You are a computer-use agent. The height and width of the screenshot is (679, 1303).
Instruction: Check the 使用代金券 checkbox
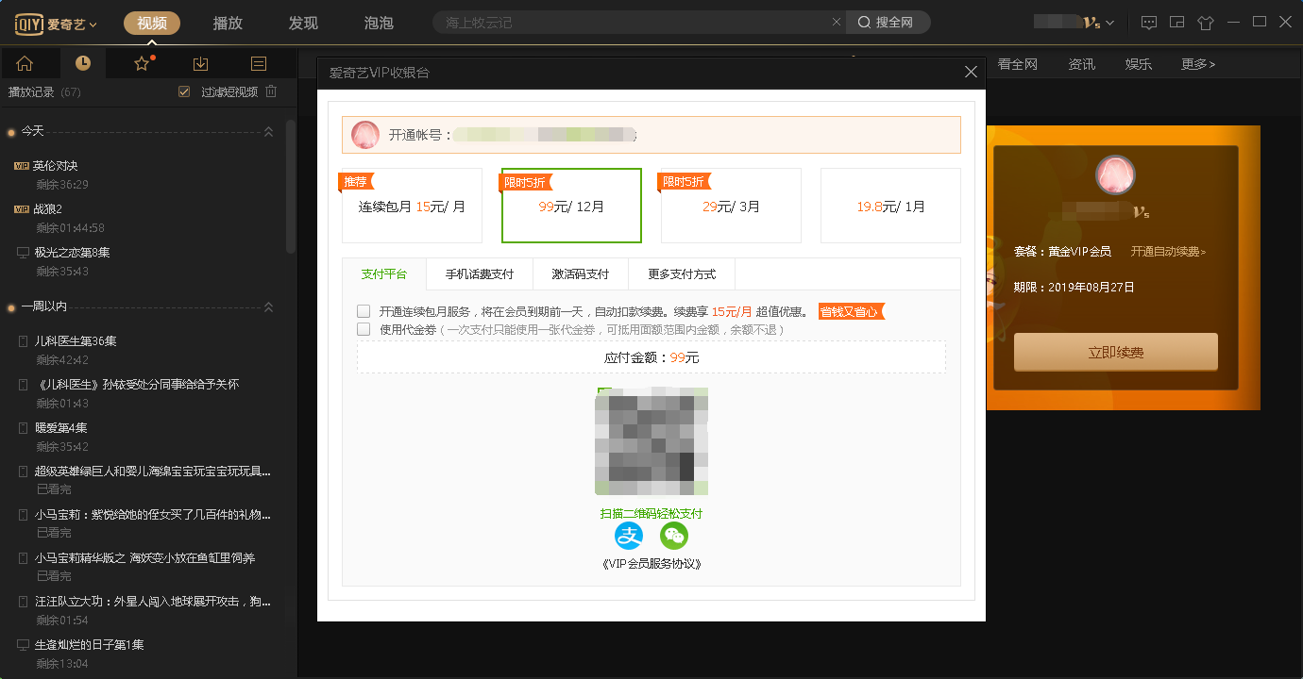(x=364, y=329)
